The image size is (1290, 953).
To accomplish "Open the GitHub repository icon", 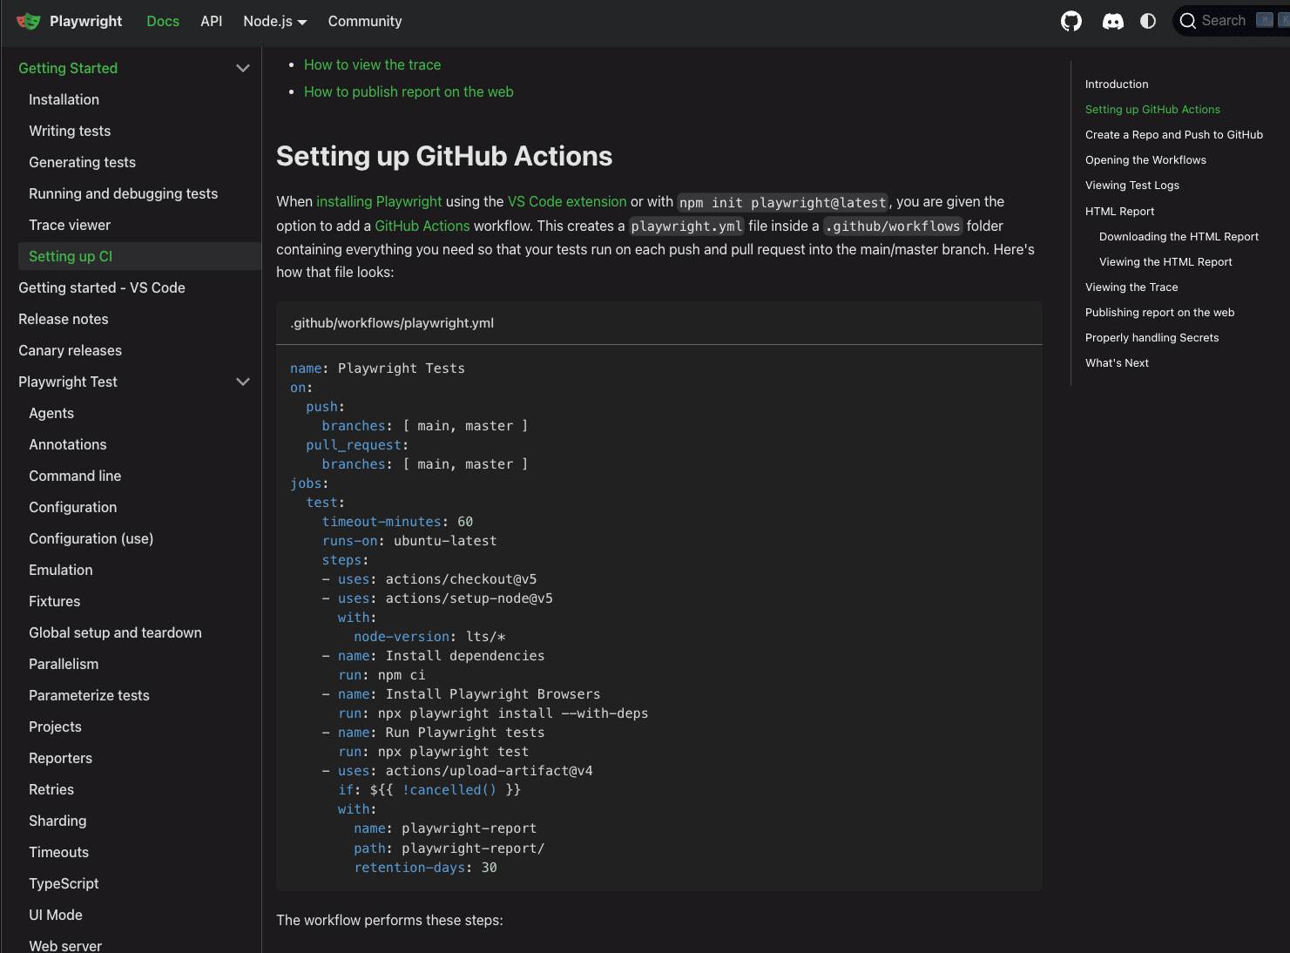I will coord(1071,21).
